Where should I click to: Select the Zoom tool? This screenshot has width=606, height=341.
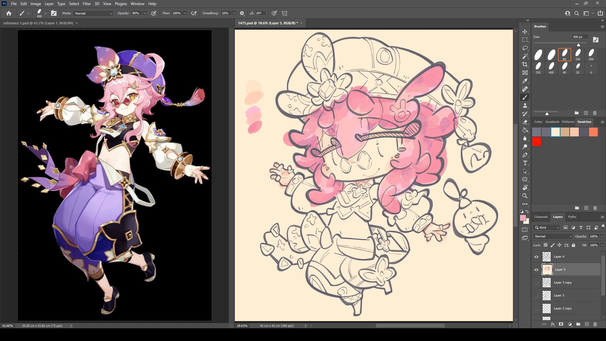(x=525, y=196)
